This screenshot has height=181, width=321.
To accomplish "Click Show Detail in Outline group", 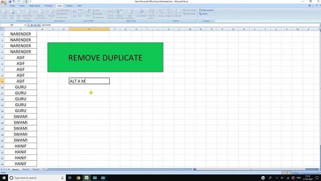I will pos(190,10).
